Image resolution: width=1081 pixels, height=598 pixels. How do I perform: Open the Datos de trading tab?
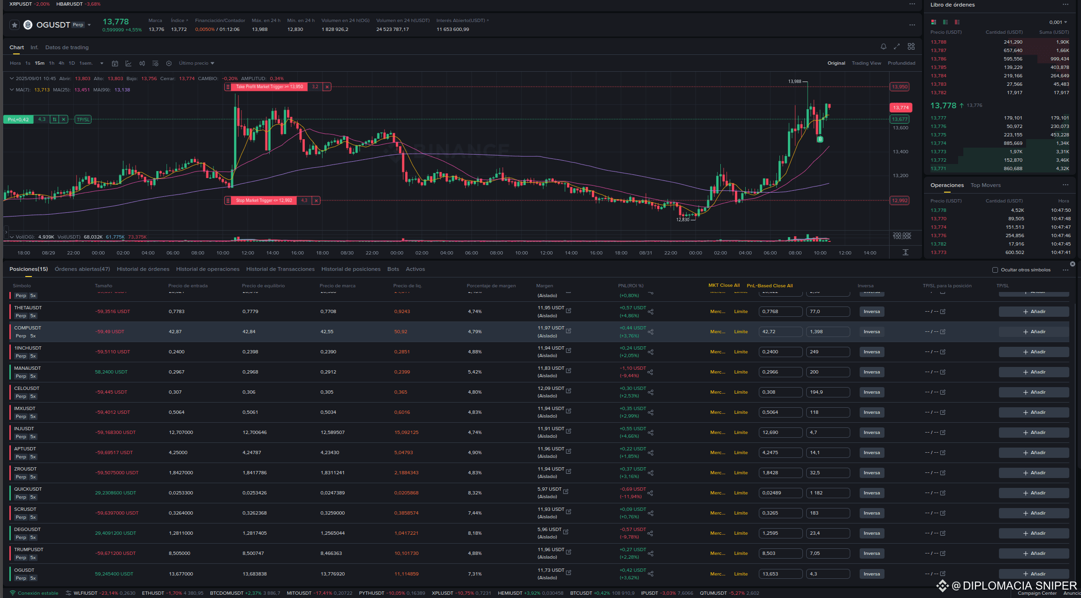(x=67, y=47)
